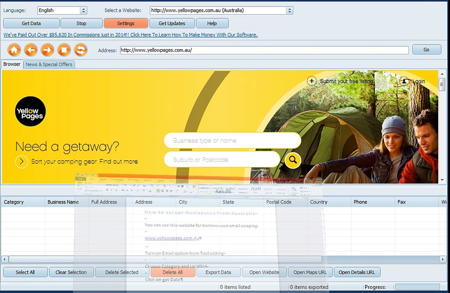Image resolution: width=450 pixels, height=293 pixels.
Task: Click the Login user icon
Action: pyautogui.click(x=404, y=81)
